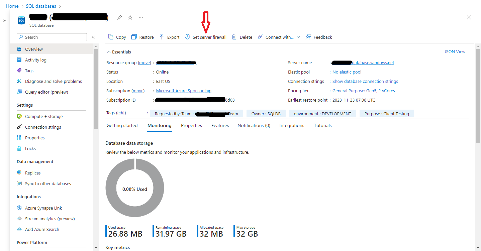
Task: Switch to Features tab
Action: pos(220,125)
